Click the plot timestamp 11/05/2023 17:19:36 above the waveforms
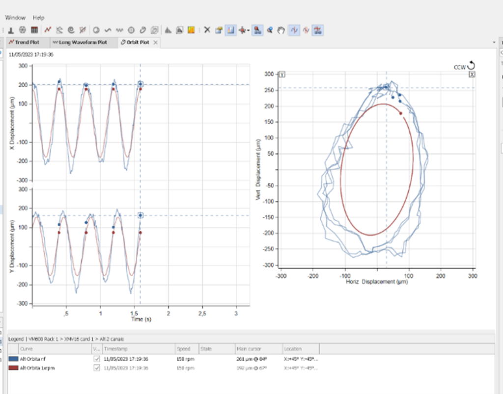The width and height of the screenshot is (503, 394). 31,54
